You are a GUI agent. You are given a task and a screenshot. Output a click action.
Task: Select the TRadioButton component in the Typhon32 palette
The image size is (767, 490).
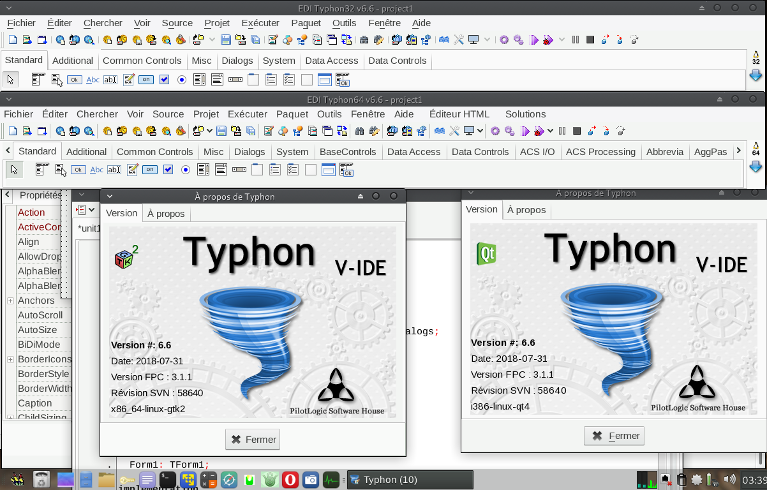pyautogui.click(x=182, y=80)
